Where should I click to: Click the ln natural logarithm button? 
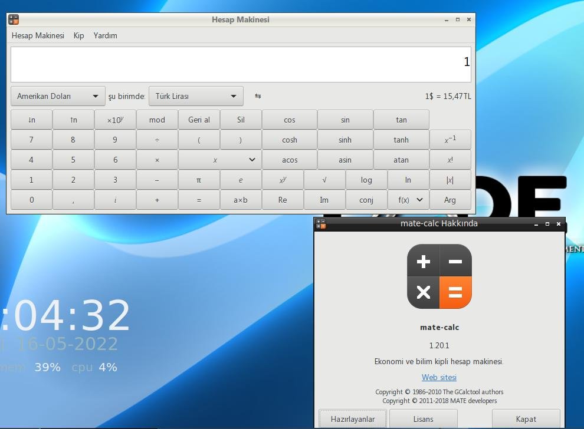click(x=408, y=180)
